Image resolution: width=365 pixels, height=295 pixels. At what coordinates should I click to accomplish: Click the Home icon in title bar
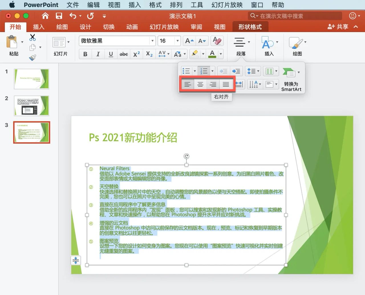pos(45,16)
